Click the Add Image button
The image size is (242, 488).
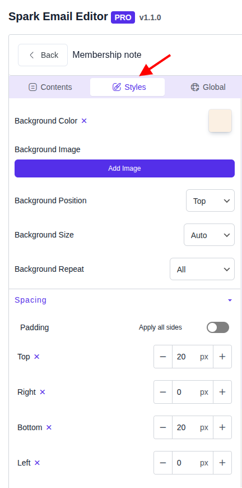pyautogui.click(x=124, y=168)
